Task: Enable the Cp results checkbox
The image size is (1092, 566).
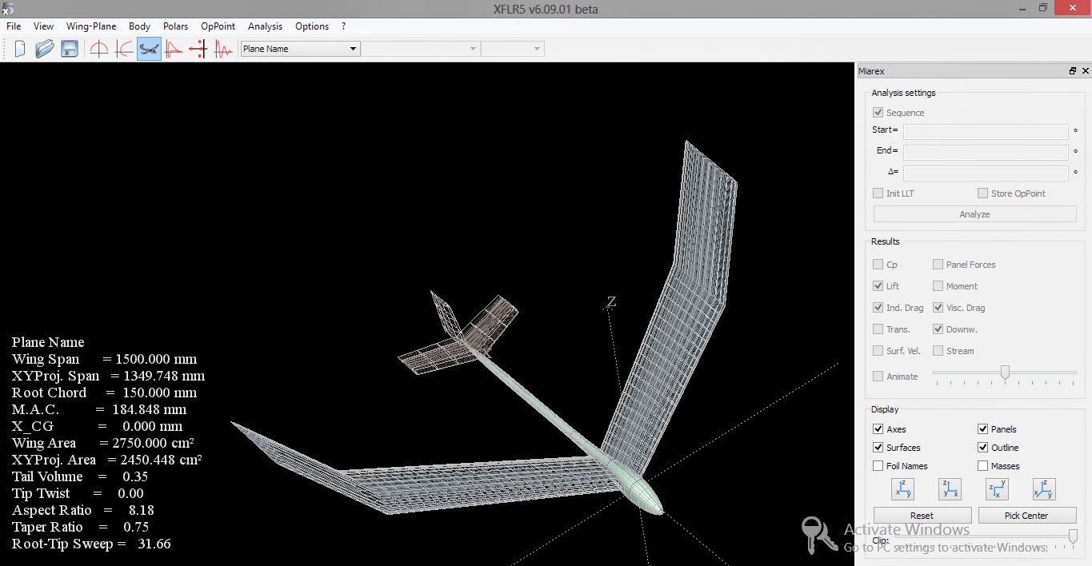Action: tap(877, 264)
